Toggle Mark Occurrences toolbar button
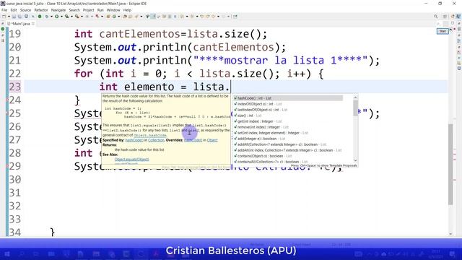 pyautogui.click(x=152, y=17)
